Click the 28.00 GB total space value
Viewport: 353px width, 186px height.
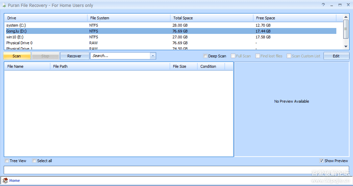(180, 25)
